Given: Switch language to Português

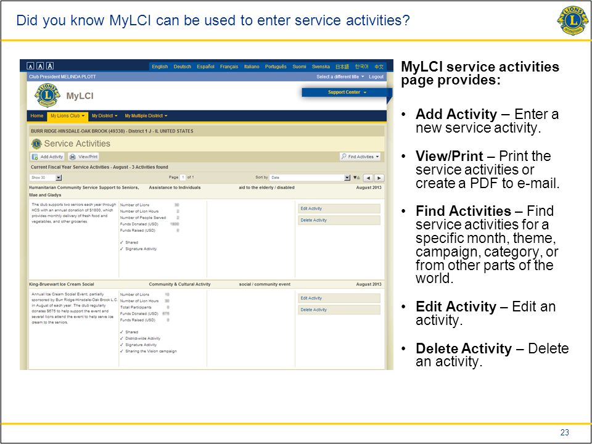Looking at the screenshot, I should coord(276,67).
